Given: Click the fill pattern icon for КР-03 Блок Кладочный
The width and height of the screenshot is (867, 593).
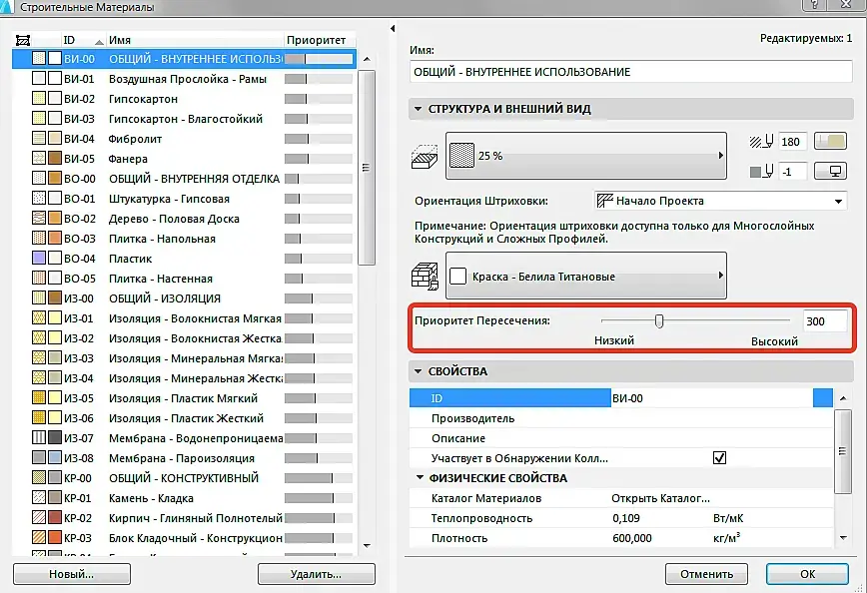Looking at the screenshot, I should 39,538.
